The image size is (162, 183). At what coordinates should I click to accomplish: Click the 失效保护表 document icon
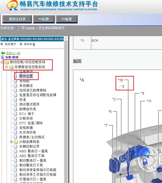16,133
